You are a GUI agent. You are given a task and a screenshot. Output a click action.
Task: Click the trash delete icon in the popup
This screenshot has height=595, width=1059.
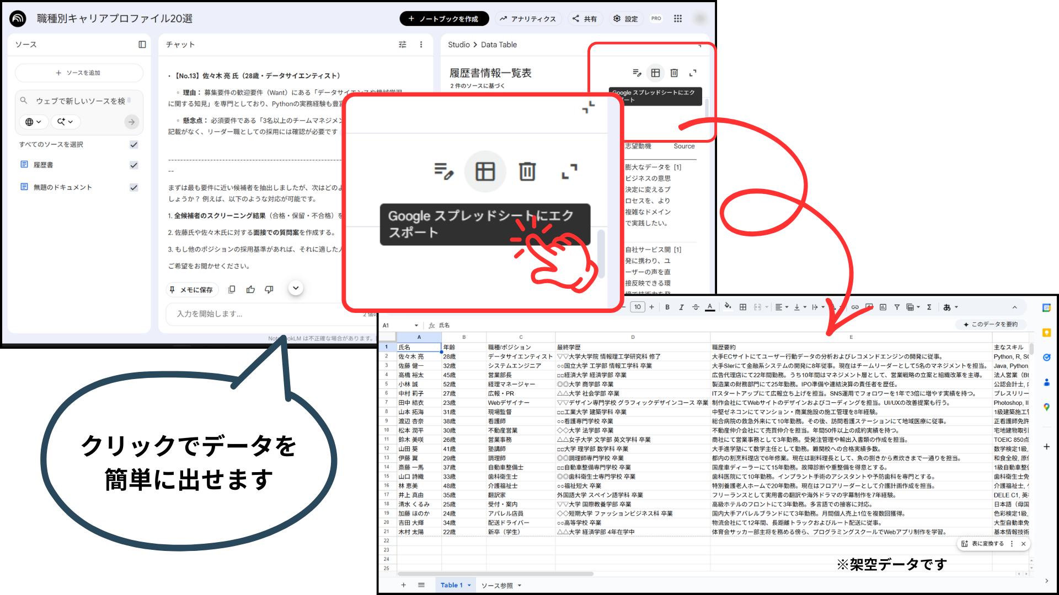point(527,171)
